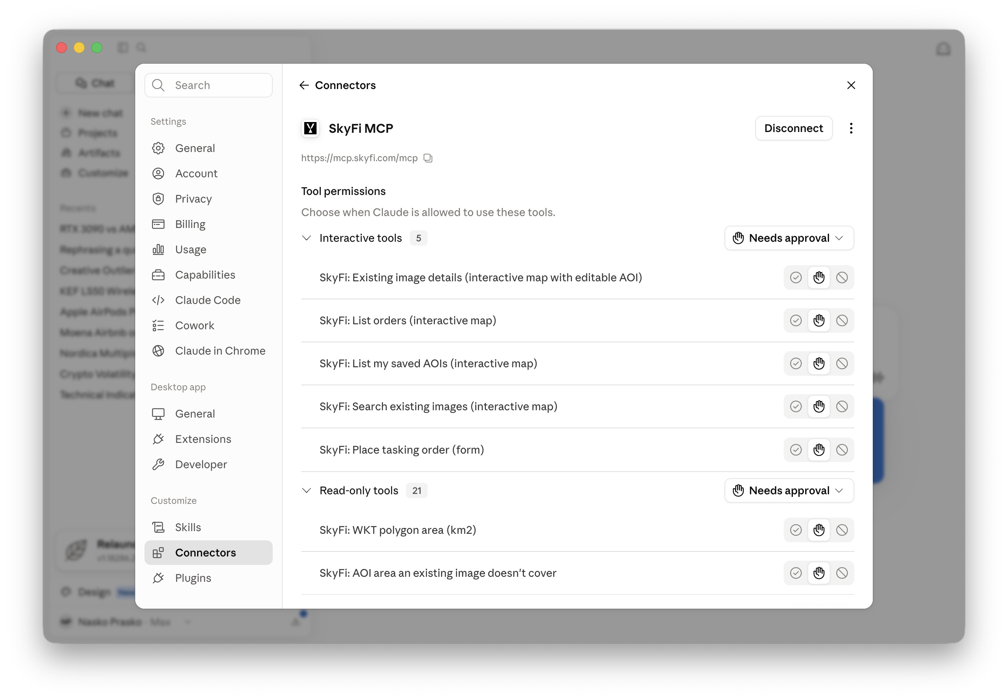Image resolution: width=1008 pixels, height=700 pixels.
Task: Click the Billing card icon
Action: [158, 224]
